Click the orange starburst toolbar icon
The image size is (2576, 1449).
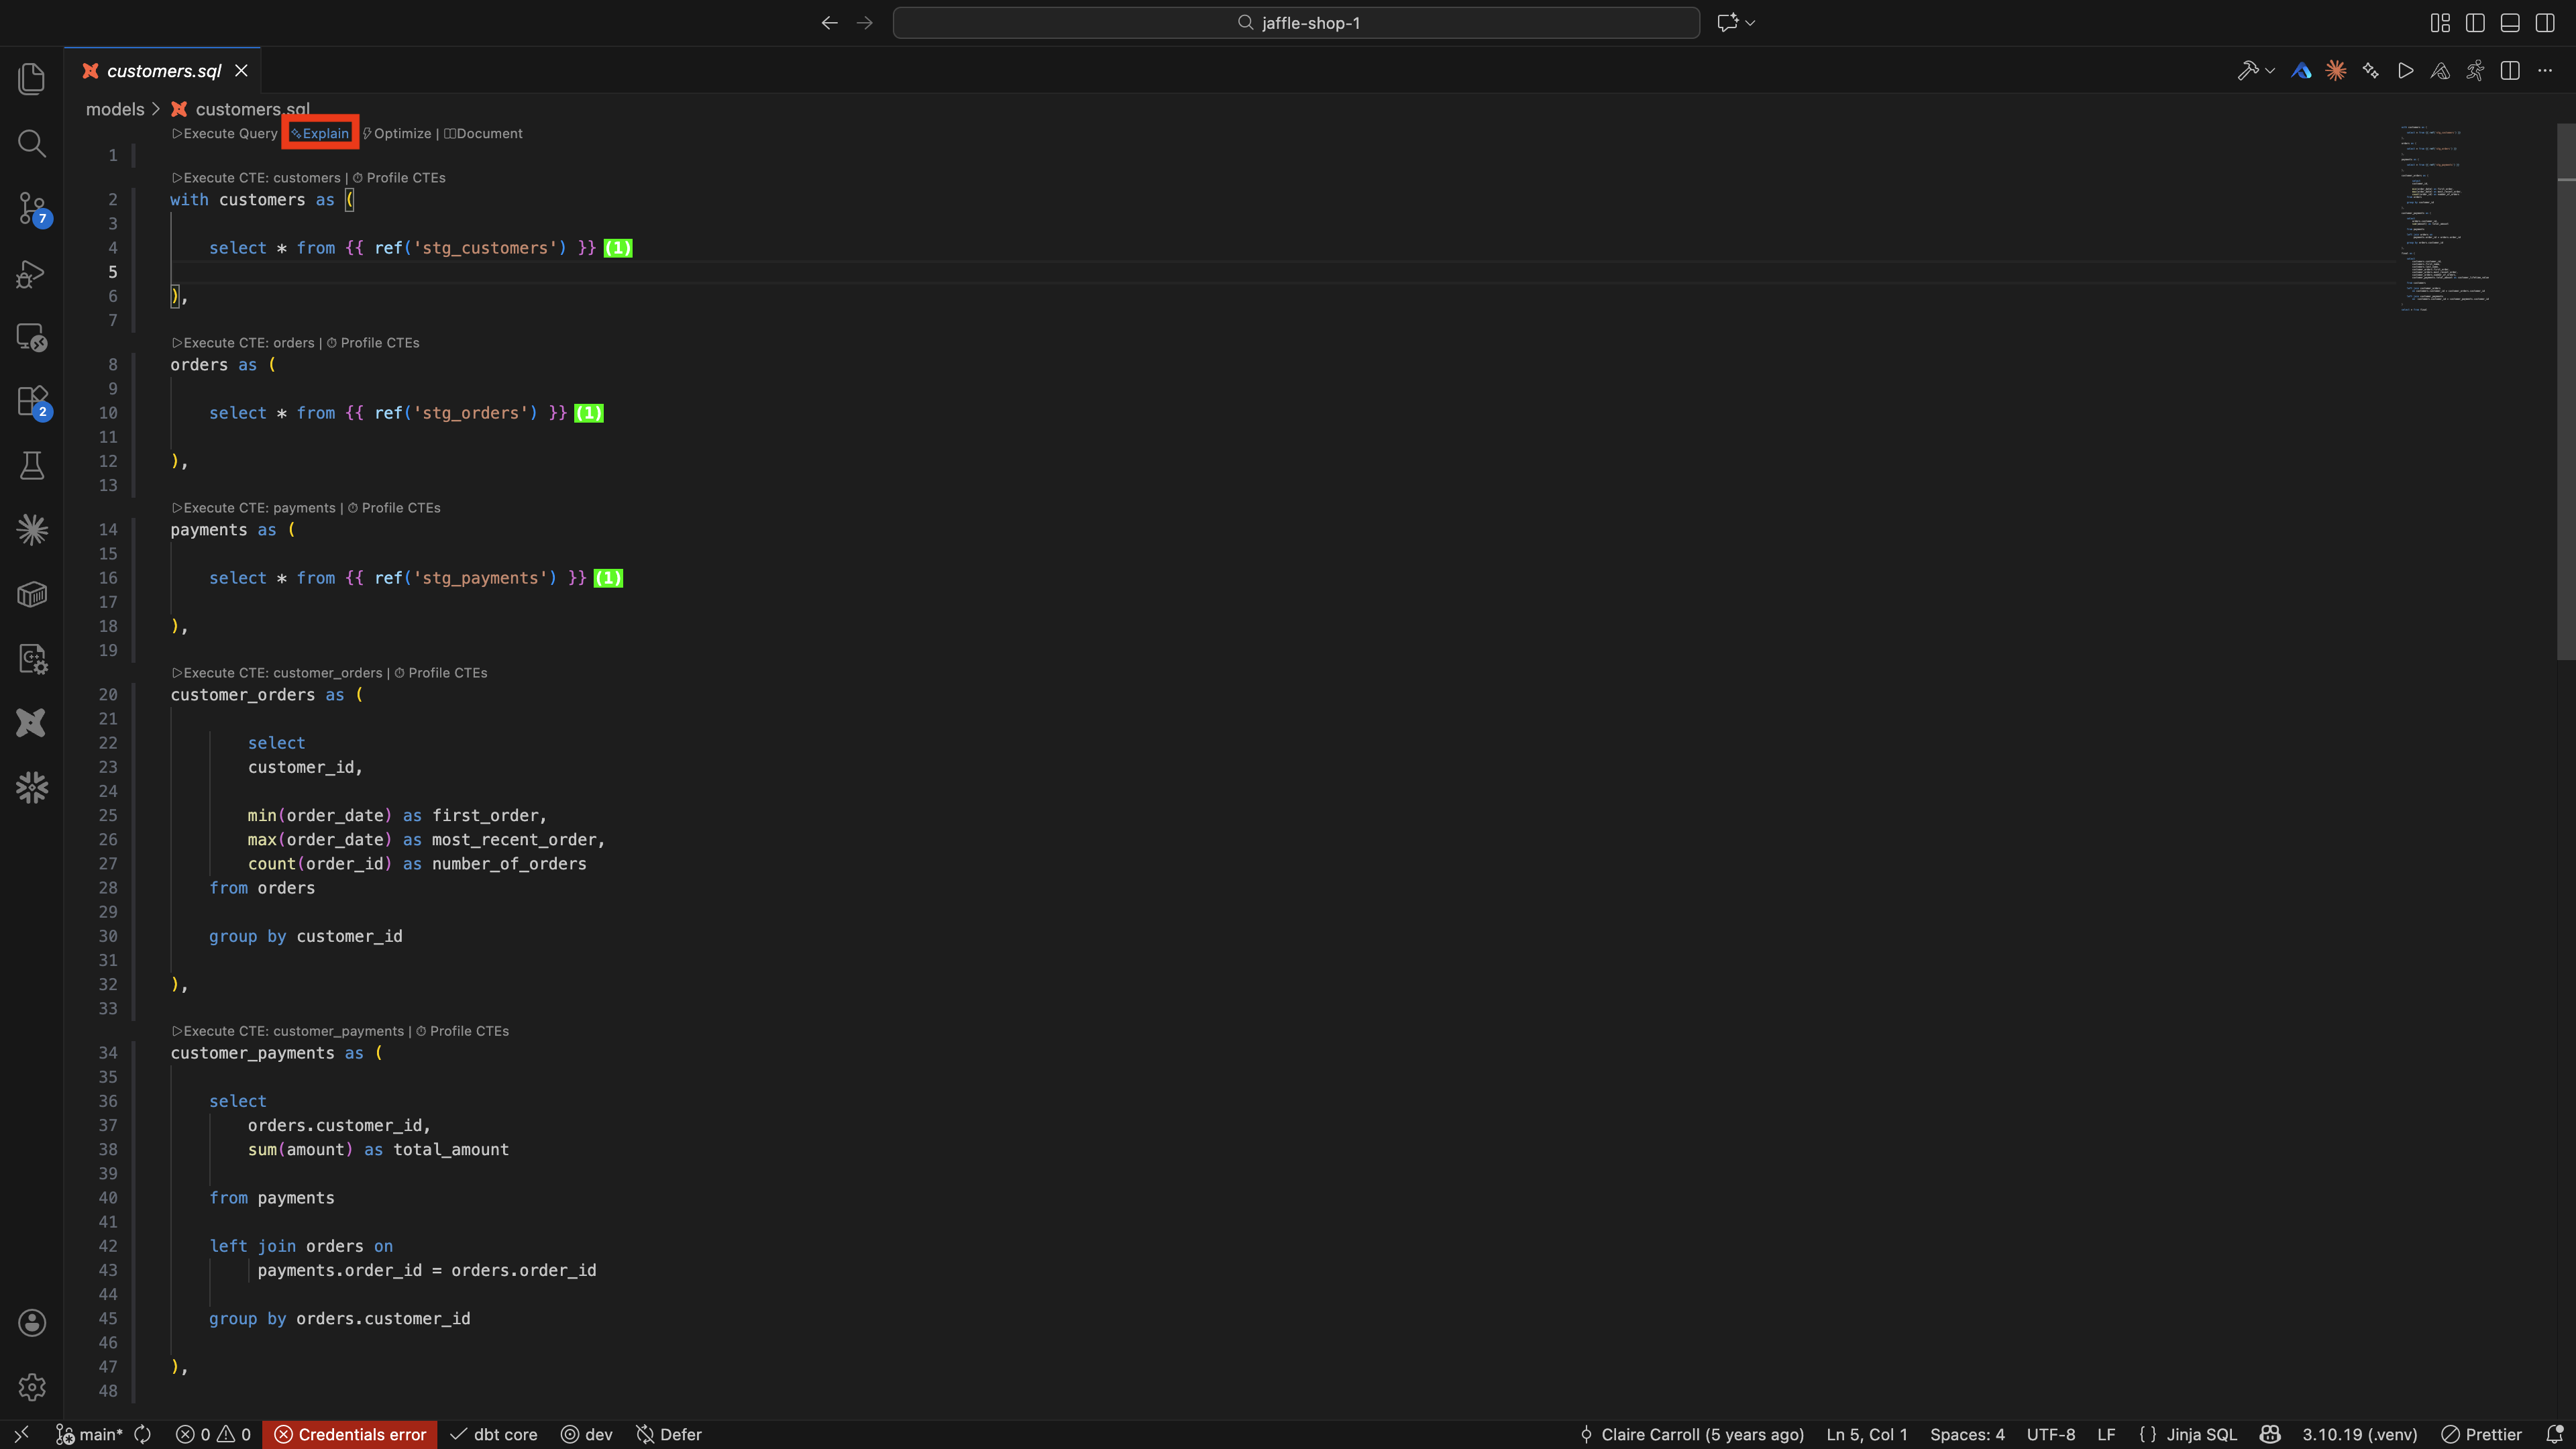[2336, 71]
